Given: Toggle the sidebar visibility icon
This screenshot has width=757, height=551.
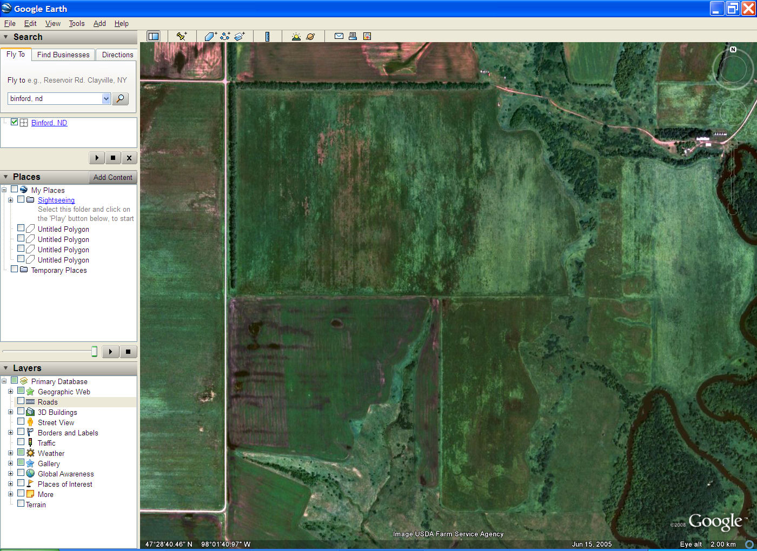Looking at the screenshot, I should (x=154, y=36).
